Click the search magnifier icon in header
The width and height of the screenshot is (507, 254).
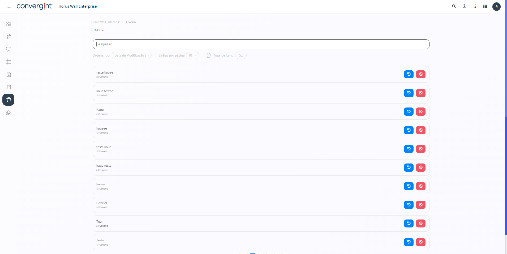454,6
